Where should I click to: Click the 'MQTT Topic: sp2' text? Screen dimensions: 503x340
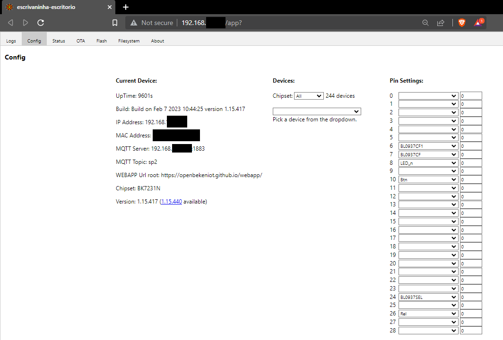click(x=136, y=162)
